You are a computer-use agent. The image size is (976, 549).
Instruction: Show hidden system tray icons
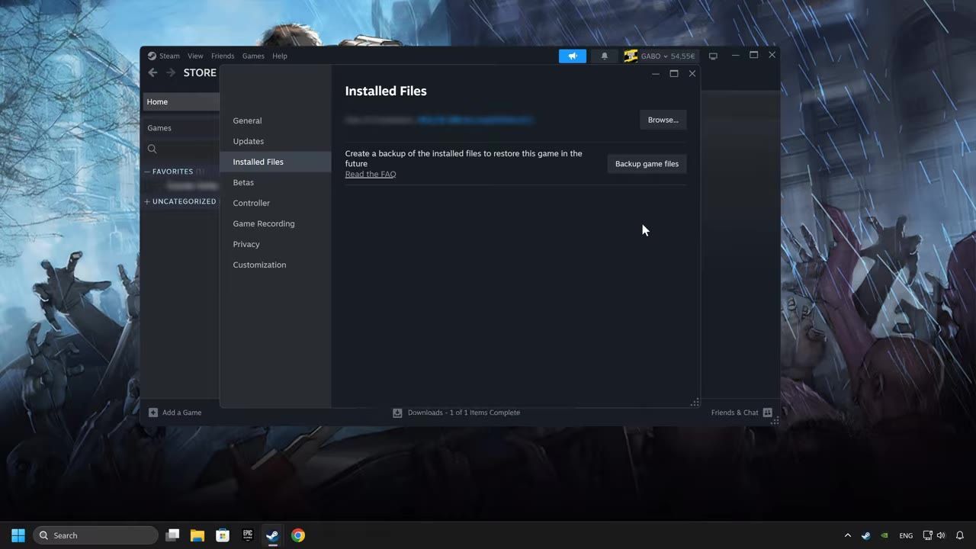click(x=847, y=535)
